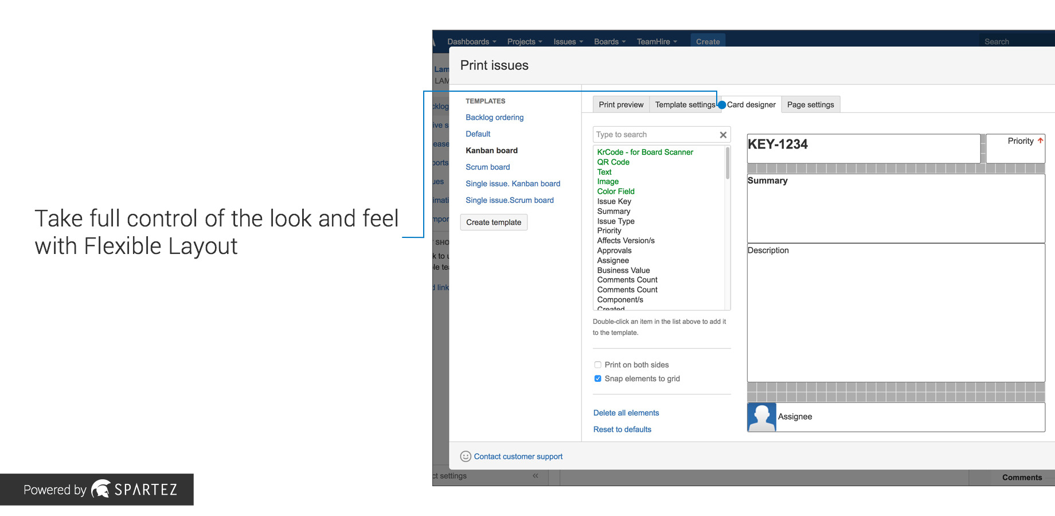Switch to the Card designer tab

point(751,104)
